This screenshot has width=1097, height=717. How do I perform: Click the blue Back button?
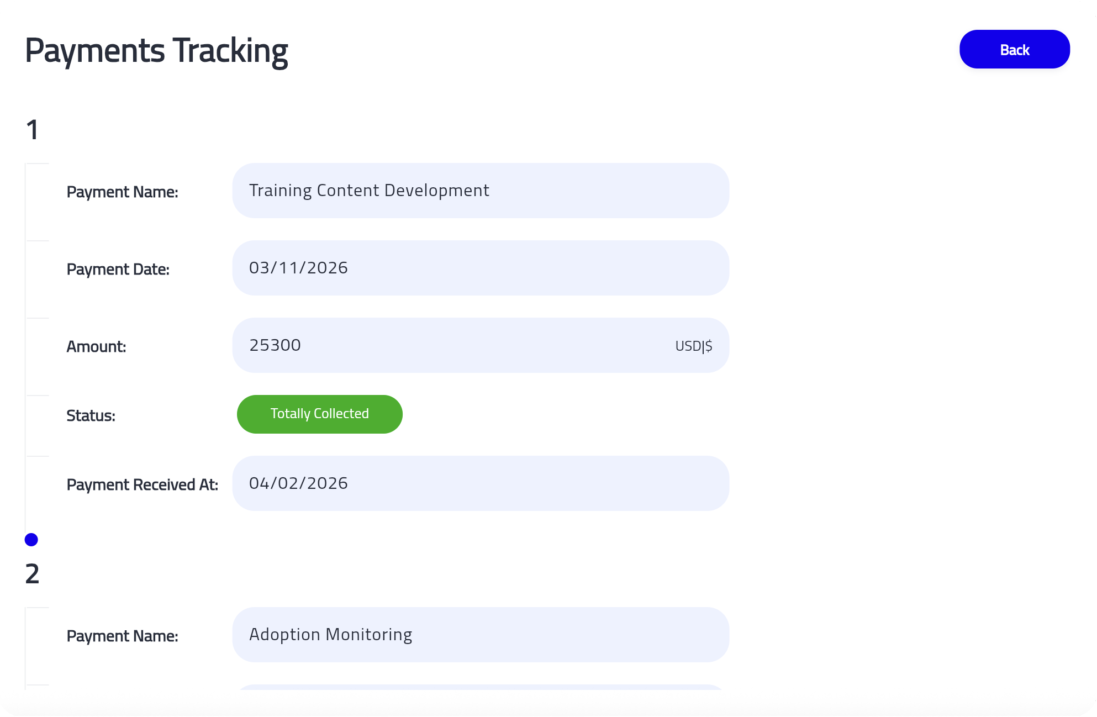[x=1014, y=50]
